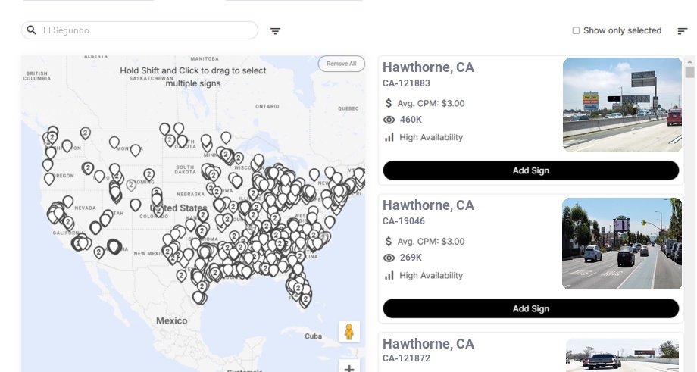Toggle the Show only selected checkbox

[x=576, y=30]
